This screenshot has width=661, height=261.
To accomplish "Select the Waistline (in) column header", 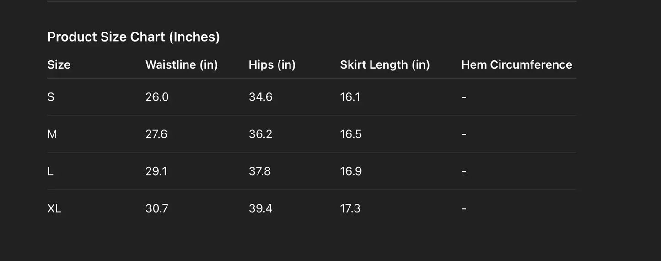I will coord(182,64).
